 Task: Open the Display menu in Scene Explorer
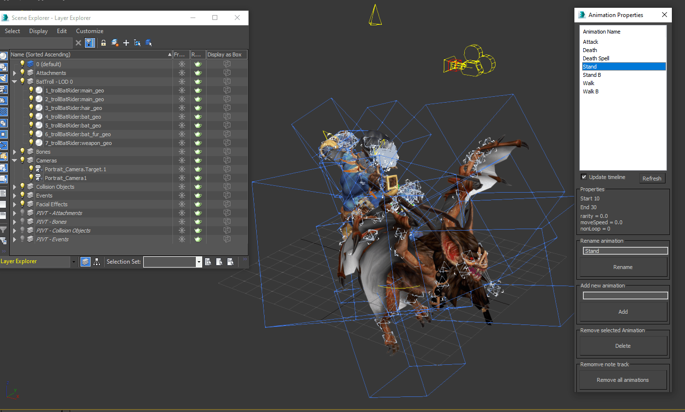coord(38,31)
